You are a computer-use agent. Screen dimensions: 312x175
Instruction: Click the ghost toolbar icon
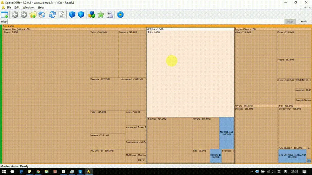pyautogui.click(x=109, y=15)
